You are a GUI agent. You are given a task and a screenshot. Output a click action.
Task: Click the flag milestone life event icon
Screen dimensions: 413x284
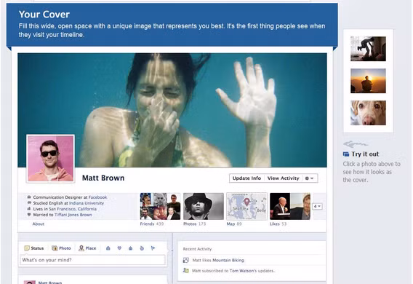153,248
